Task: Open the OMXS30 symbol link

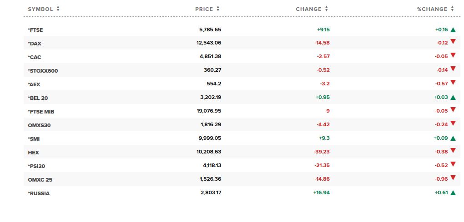Action: 40,125
